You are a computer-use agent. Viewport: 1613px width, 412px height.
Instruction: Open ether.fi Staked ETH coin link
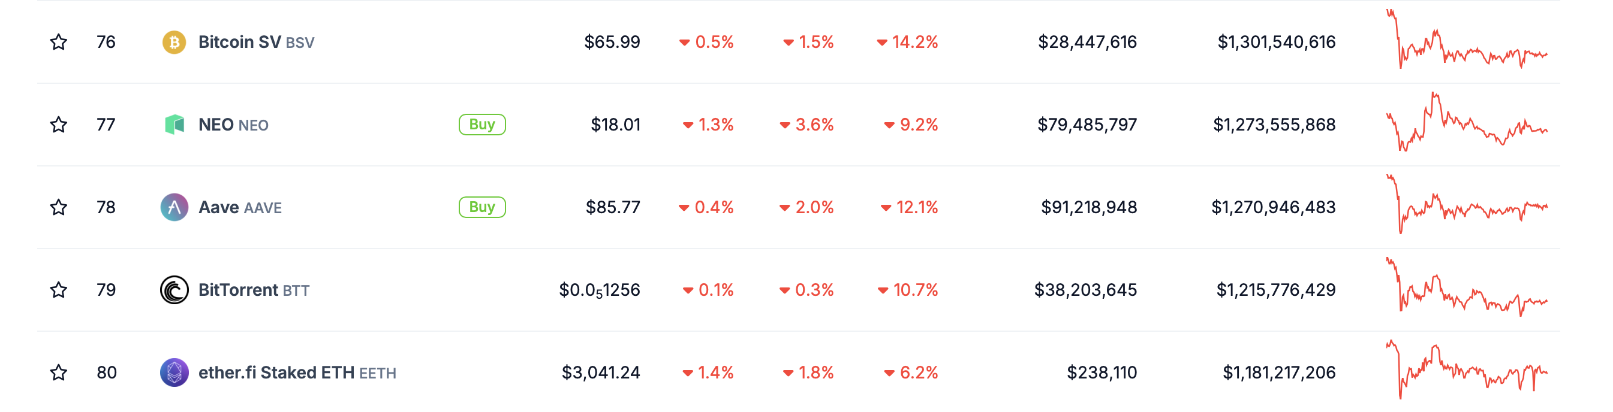(297, 372)
